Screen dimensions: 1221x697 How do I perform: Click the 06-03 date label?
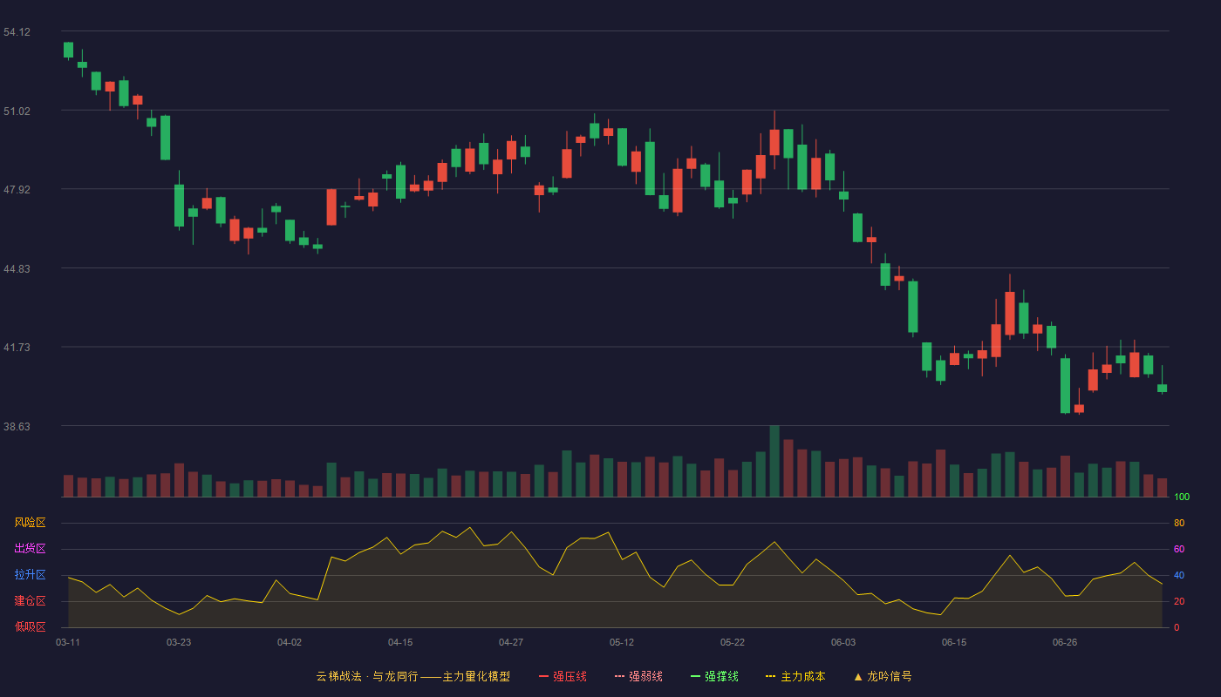coord(843,642)
